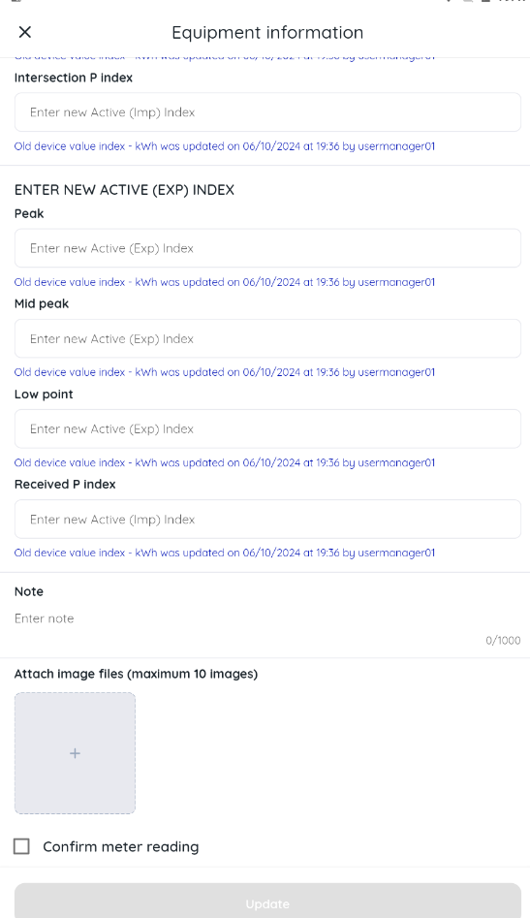Click the 0/1000 note character counter
The width and height of the screenshot is (530, 918).
(x=503, y=641)
